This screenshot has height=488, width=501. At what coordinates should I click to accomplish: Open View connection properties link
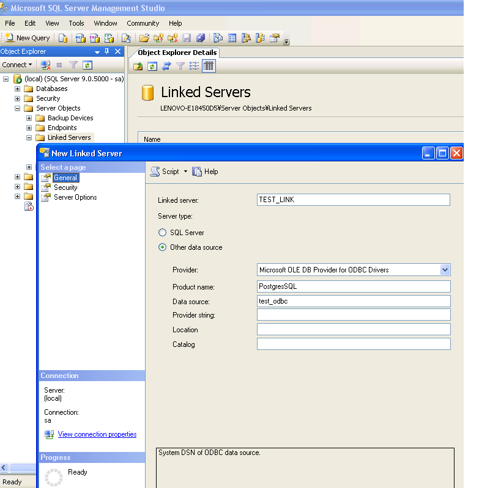pos(97,434)
